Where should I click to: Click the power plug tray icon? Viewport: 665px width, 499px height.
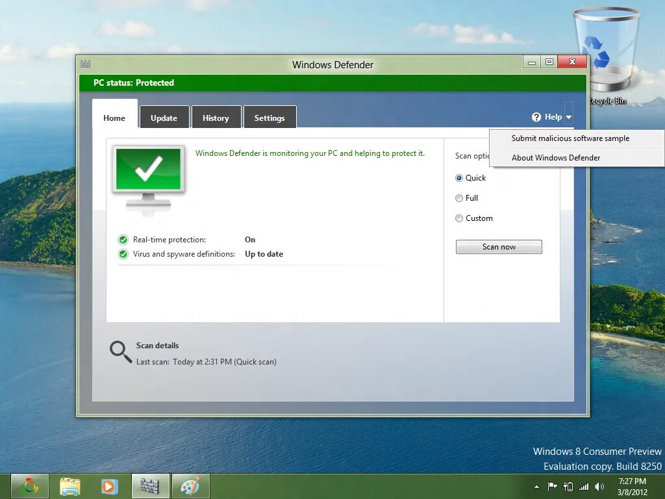pyautogui.click(x=568, y=486)
